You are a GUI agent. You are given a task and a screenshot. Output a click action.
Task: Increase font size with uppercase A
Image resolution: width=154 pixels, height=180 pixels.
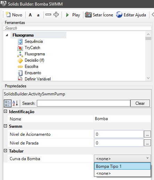(30, 15)
